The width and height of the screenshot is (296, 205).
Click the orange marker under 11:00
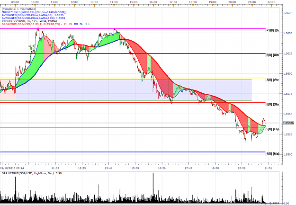point(54,6)
